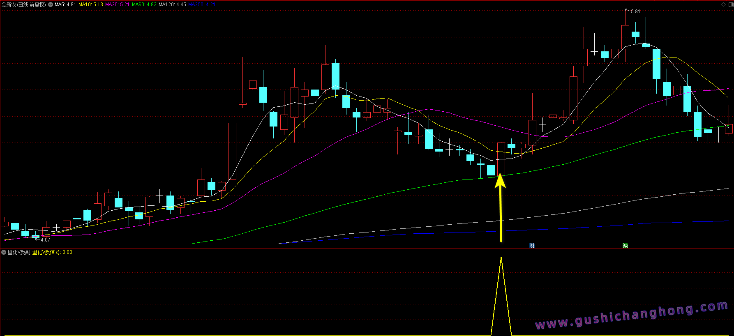Image resolution: width=734 pixels, height=336 pixels.
Task: Expand the 量化V反副 sub-chart dropdown arrow
Action: 4,252
